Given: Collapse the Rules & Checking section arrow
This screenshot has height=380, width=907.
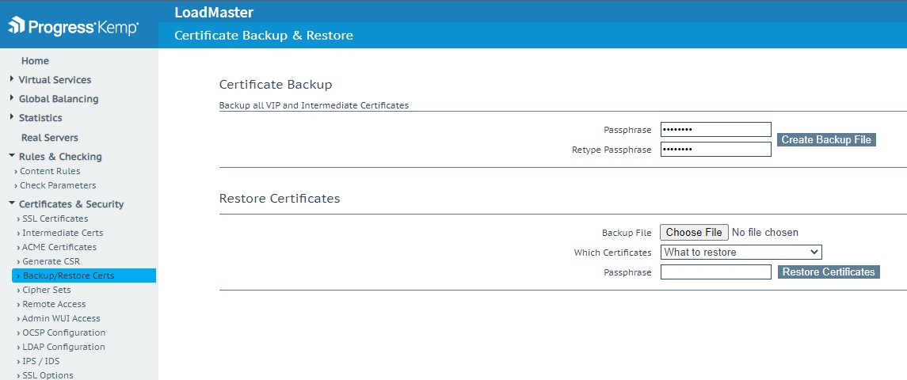Looking at the screenshot, I should [x=12, y=156].
